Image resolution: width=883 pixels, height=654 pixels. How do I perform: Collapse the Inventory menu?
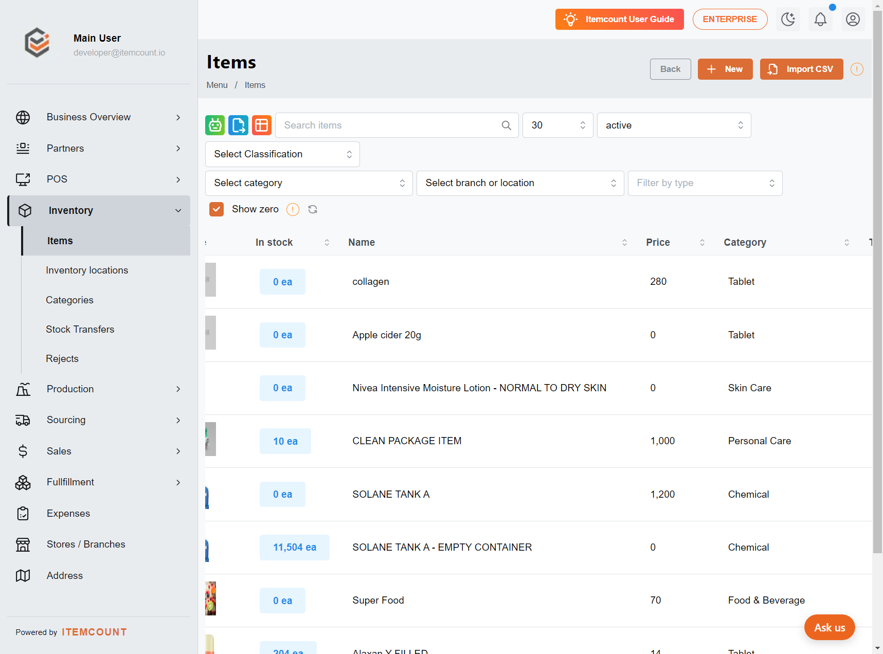tap(99, 211)
